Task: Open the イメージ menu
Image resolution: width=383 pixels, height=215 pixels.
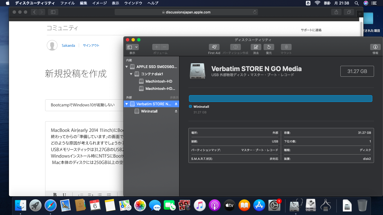Action: tap(100, 3)
